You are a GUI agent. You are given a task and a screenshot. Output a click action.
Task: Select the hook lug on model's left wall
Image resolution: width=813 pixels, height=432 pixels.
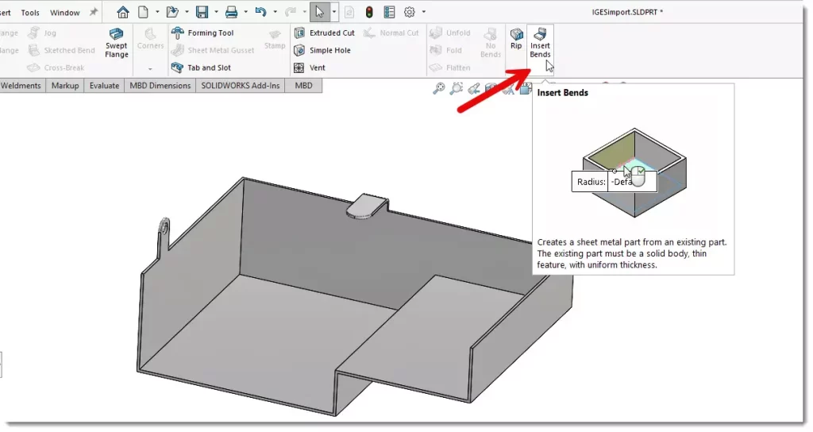coord(164,233)
